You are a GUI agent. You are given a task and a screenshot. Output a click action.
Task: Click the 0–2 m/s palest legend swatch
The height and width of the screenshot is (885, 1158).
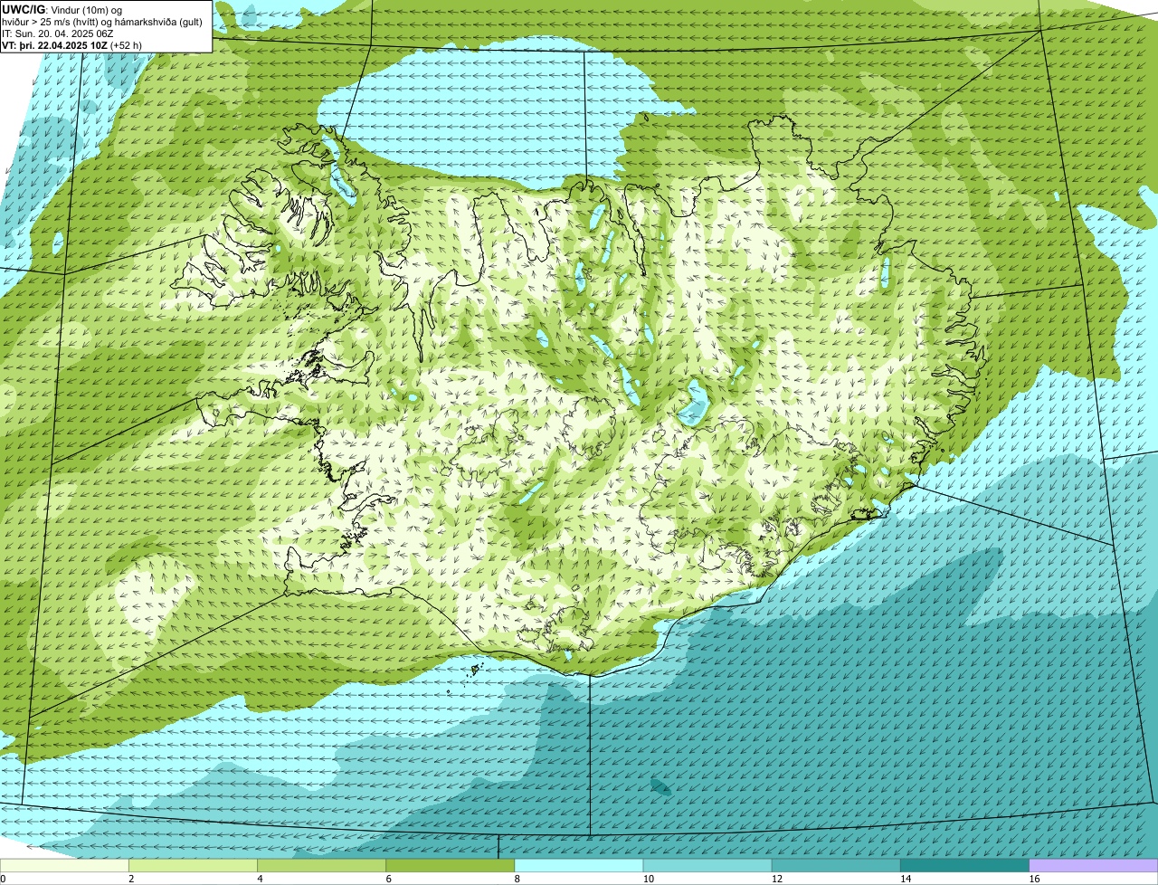click(x=64, y=865)
